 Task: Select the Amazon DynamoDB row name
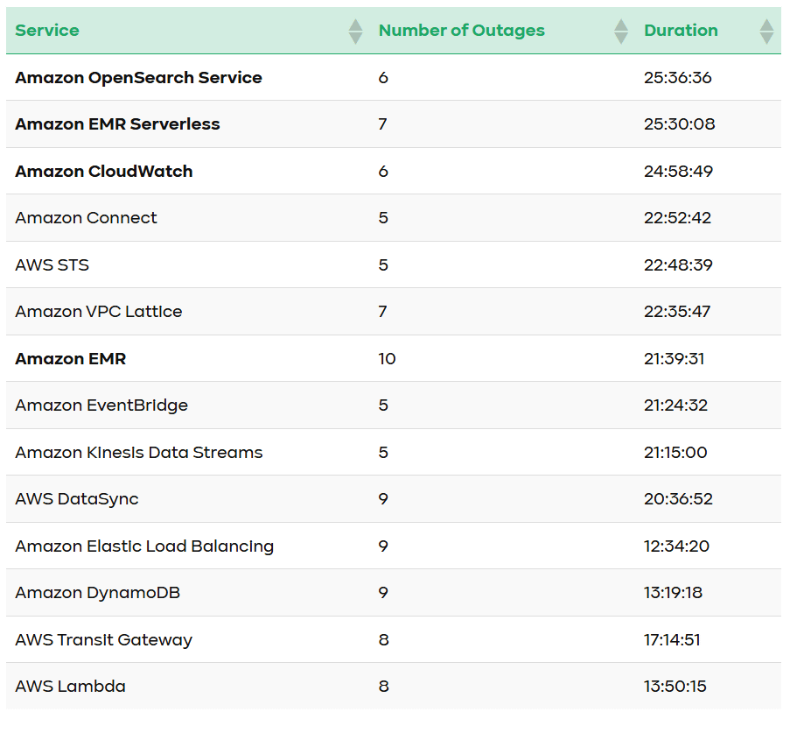point(97,593)
